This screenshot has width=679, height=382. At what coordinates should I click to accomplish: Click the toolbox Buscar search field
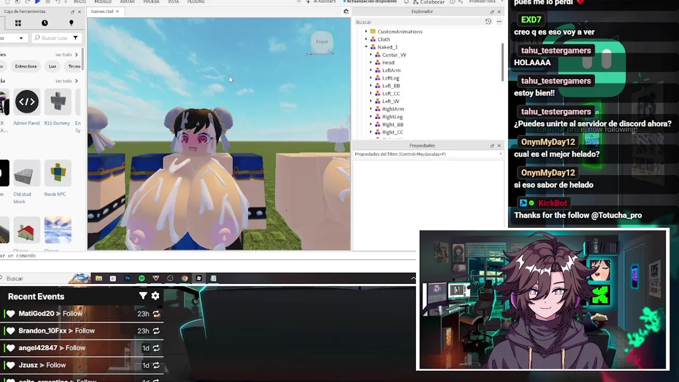pyautogui.click(x=52, y=38)
